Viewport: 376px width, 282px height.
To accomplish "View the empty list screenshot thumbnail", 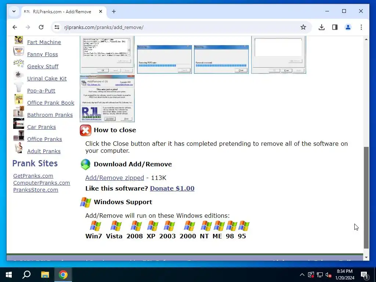I will (279, 55).
